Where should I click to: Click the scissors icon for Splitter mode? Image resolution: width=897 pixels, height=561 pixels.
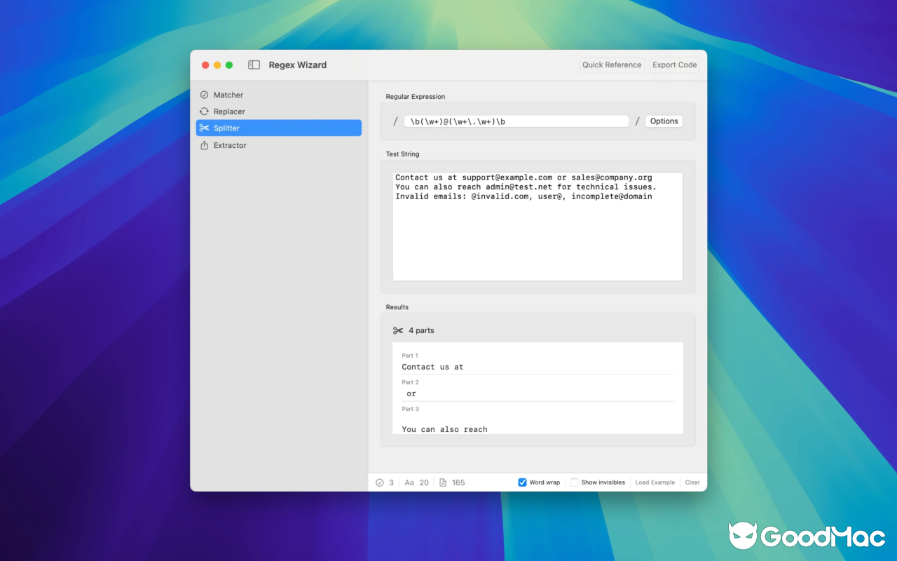click(x=205, y=128)
